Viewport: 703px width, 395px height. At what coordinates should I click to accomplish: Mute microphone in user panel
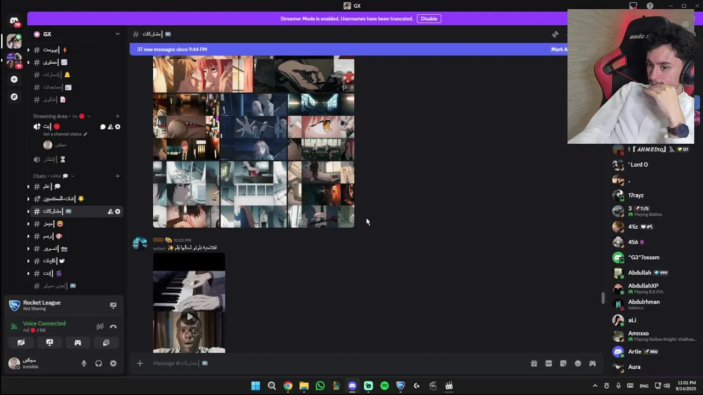tap(84, 363)
